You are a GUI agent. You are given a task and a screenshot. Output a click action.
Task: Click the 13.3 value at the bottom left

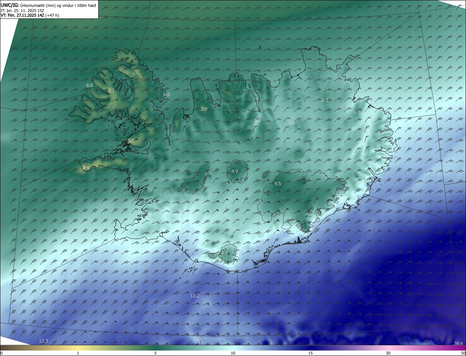pyautogui.click(x=43, y=341)
